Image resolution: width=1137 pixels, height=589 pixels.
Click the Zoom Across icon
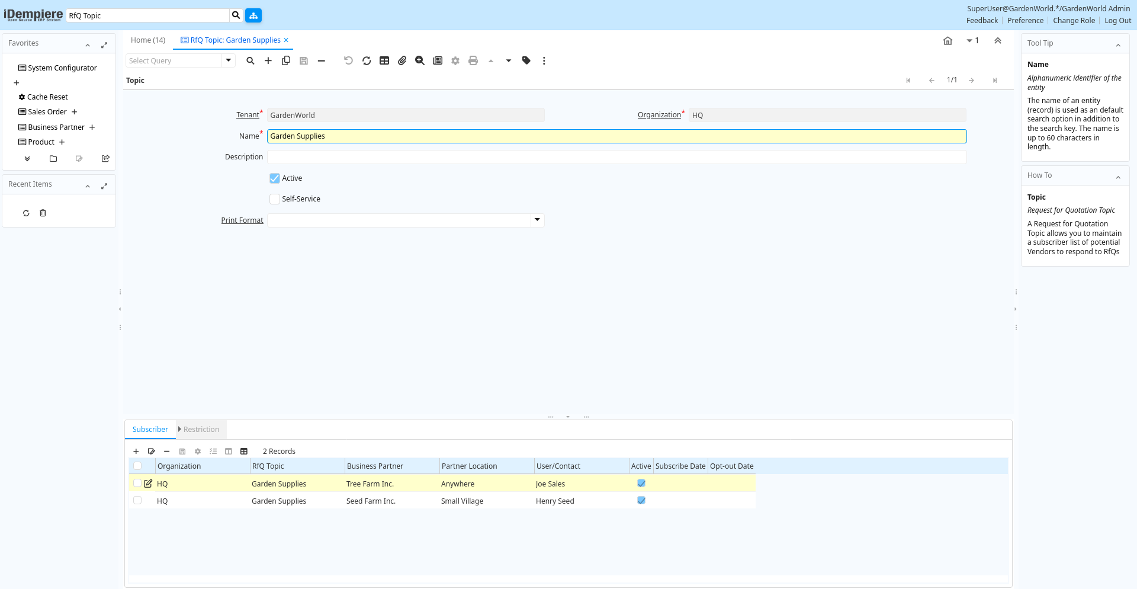[420, 60]
